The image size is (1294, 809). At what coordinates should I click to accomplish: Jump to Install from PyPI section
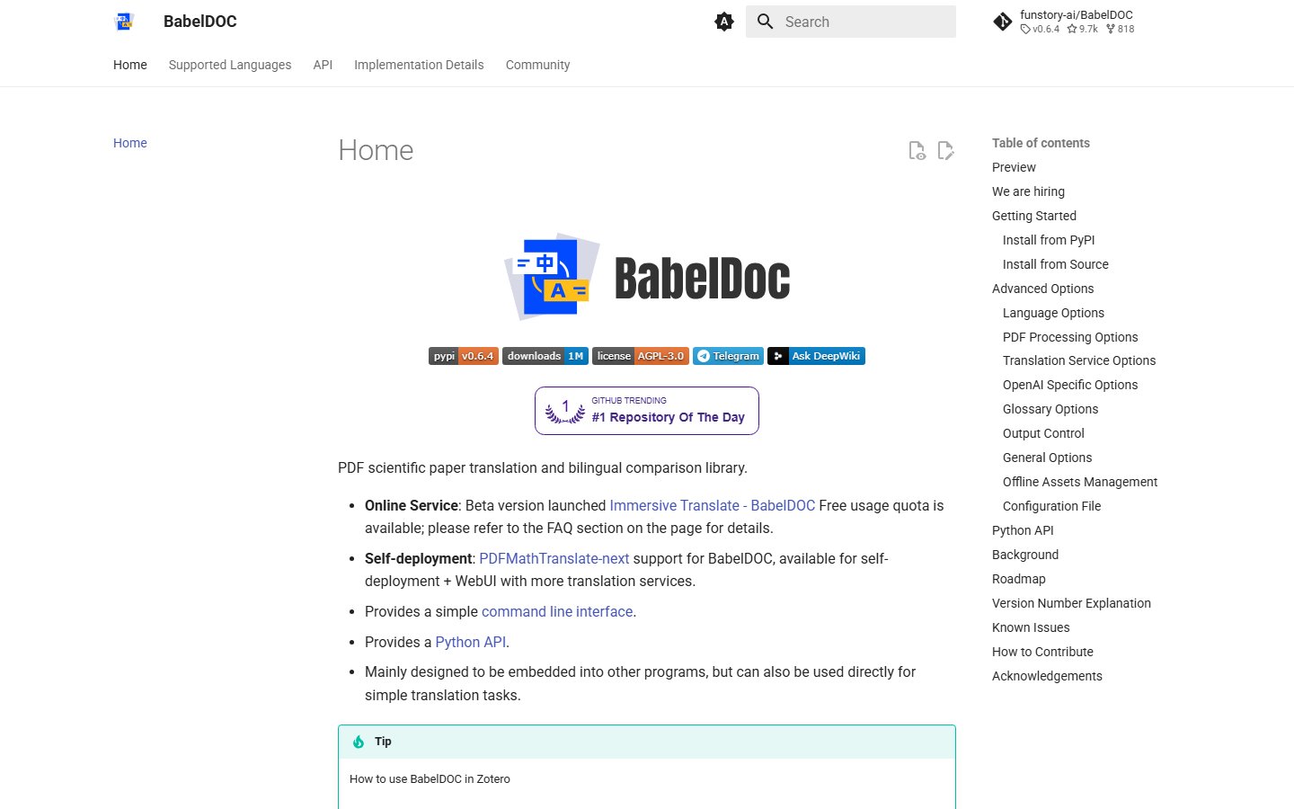(x=1049, y=240)
